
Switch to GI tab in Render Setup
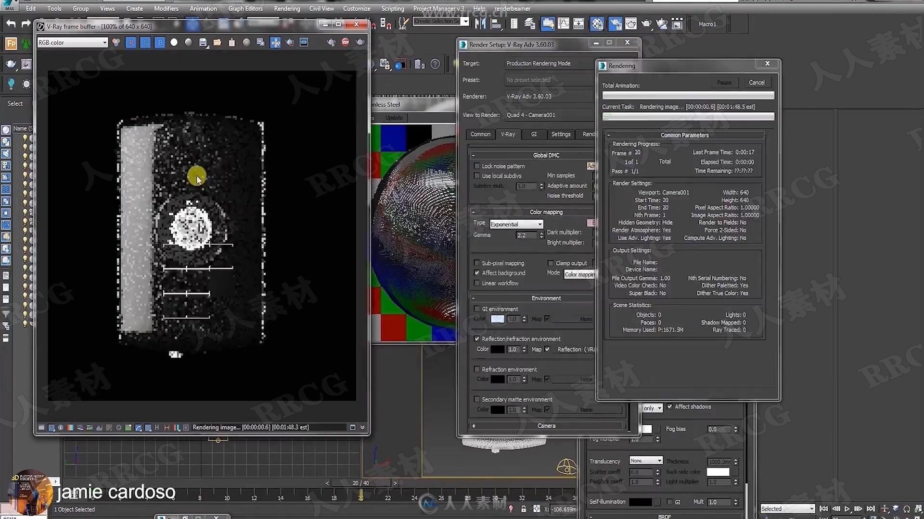(x=534, y=134)
